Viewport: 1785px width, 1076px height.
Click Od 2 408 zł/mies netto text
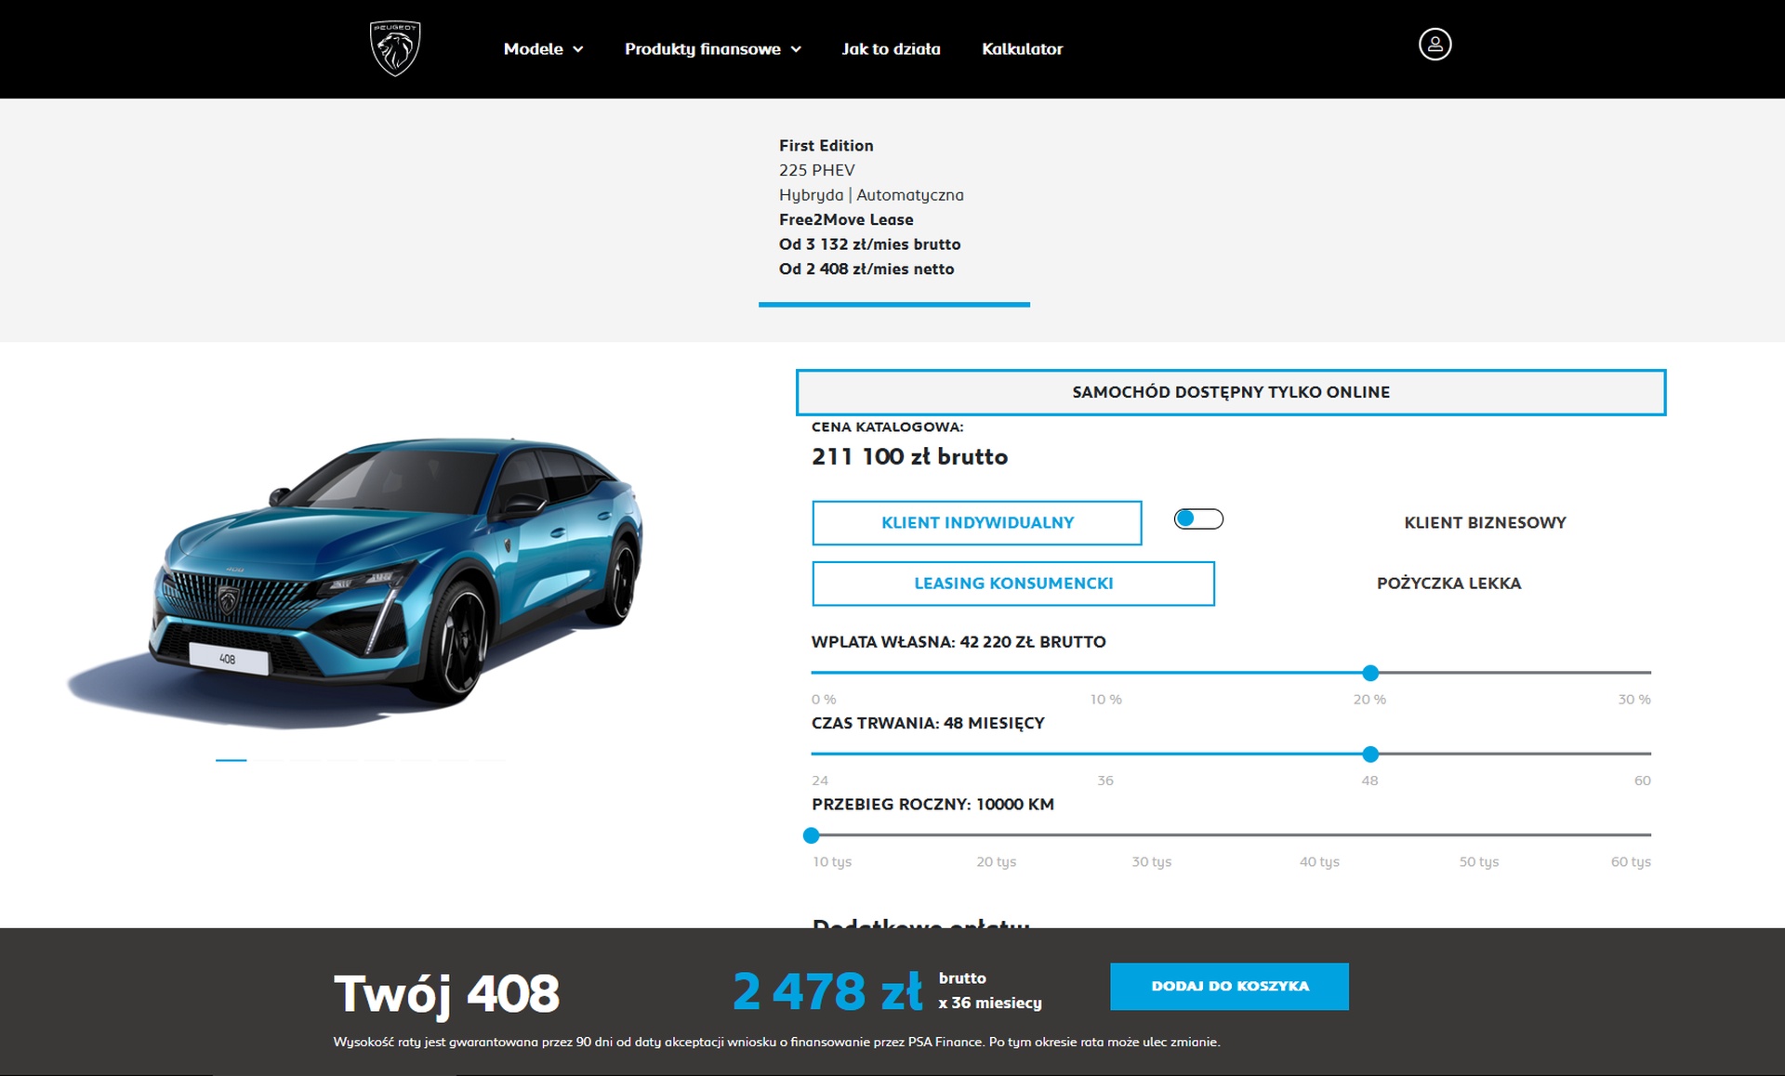click(x=866, y=269)
